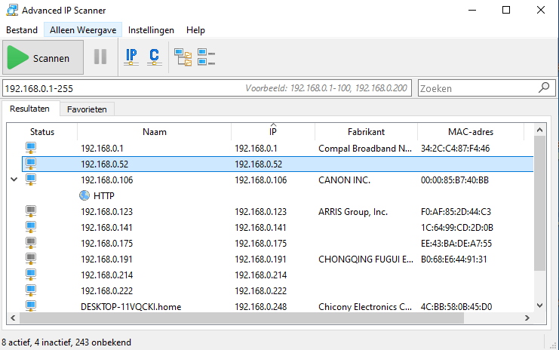559x350 pixels.
Task: Click the expand all tree icon
Action: pyautogui.click(x=183, y=57)
